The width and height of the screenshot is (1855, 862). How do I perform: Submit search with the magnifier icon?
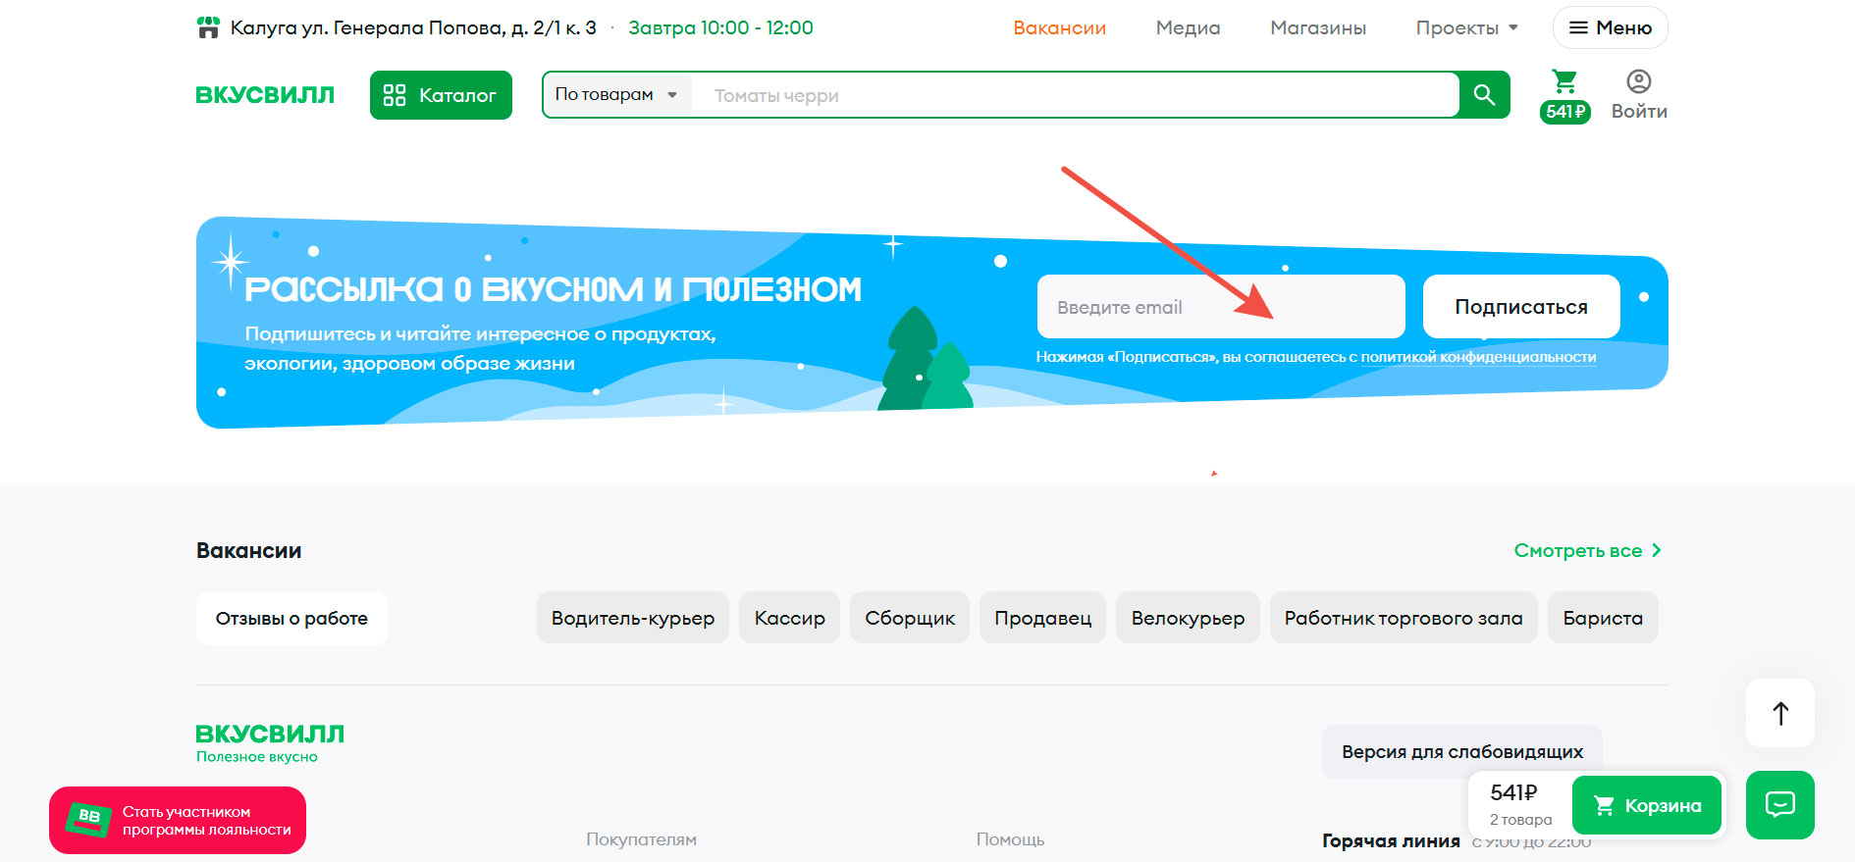click(x=1484, y=95)
